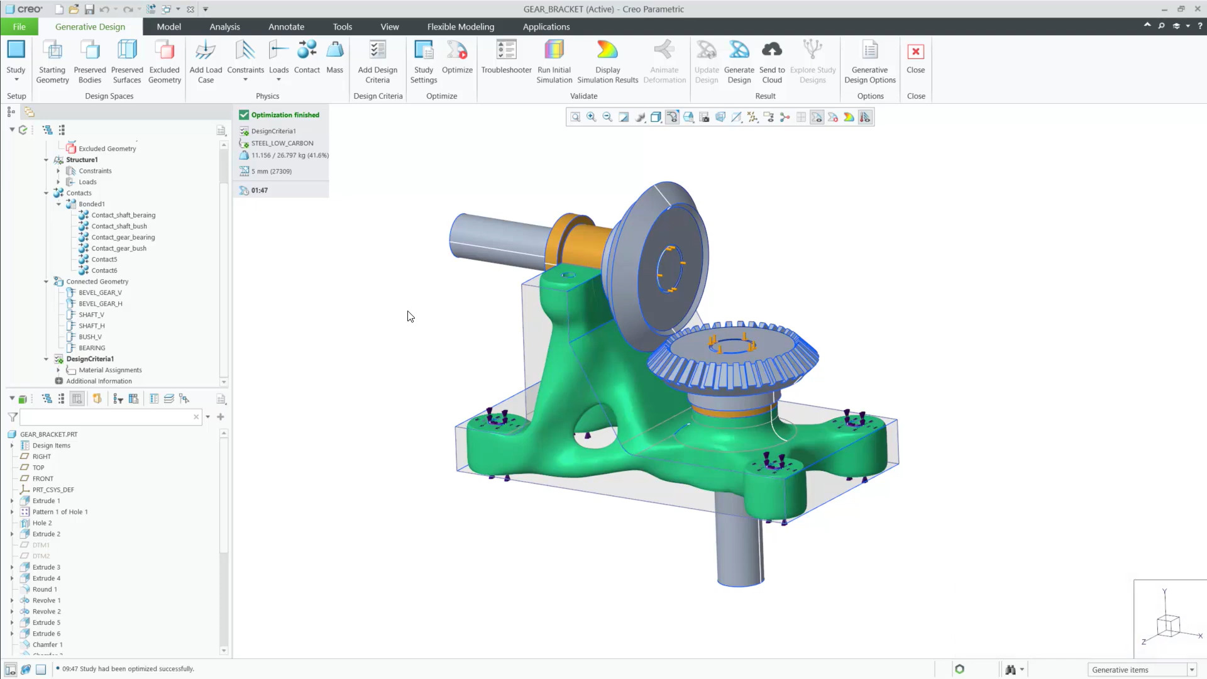Click Zoom Out in graphics toolbar

607,117
